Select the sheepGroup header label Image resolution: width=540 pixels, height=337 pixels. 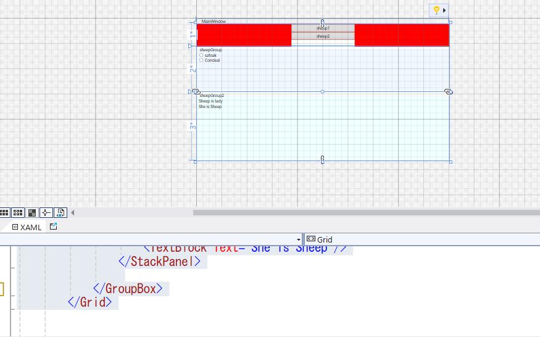[211, 50]
